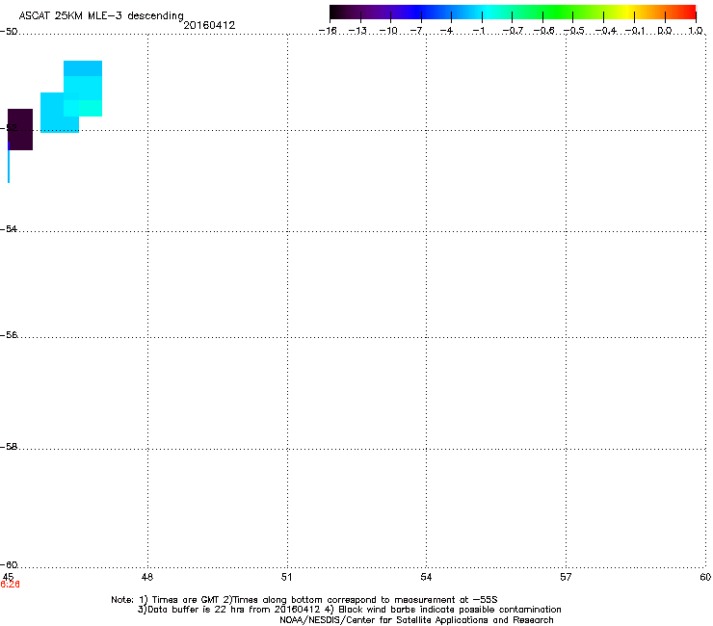Click the dark purple data cell on the map
713x626 pixels.
(20, 129)
